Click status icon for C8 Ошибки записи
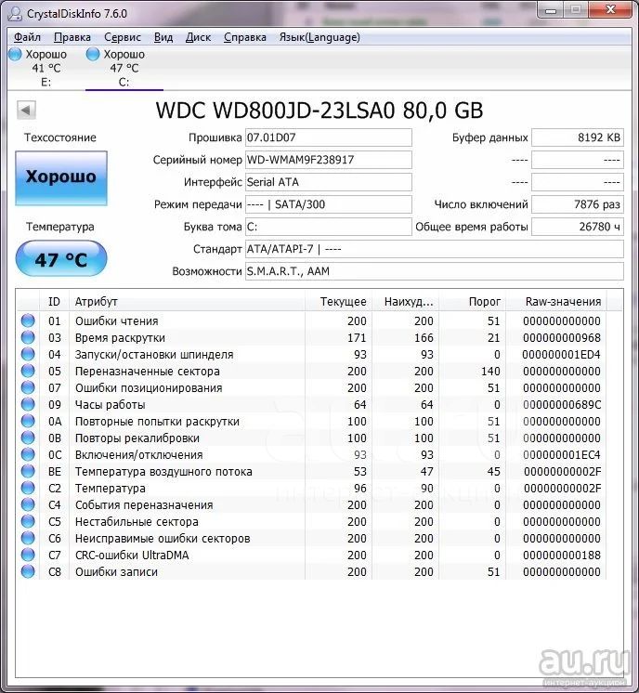The height and width of the screenshot is (693, 639). tap(28, 571)
